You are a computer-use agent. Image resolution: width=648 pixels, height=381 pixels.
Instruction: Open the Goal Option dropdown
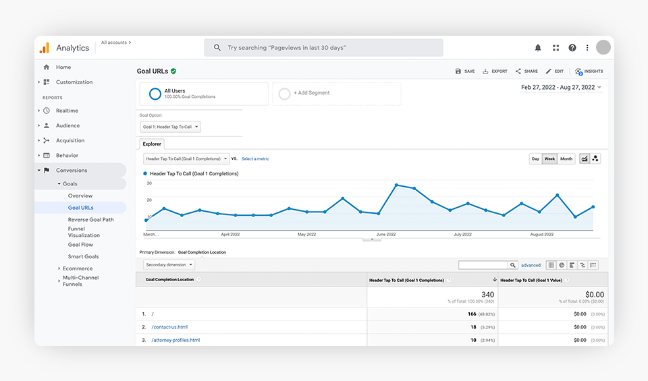pyautogui.click(x=170, y=127)
